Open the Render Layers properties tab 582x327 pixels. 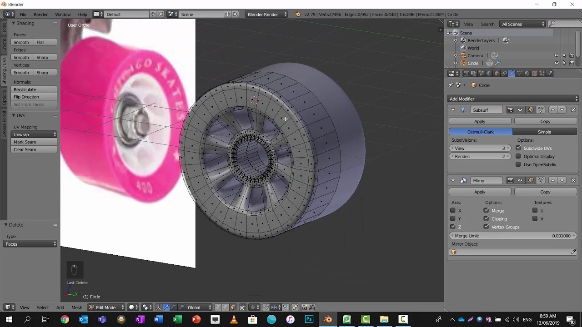tap(474, 74)
